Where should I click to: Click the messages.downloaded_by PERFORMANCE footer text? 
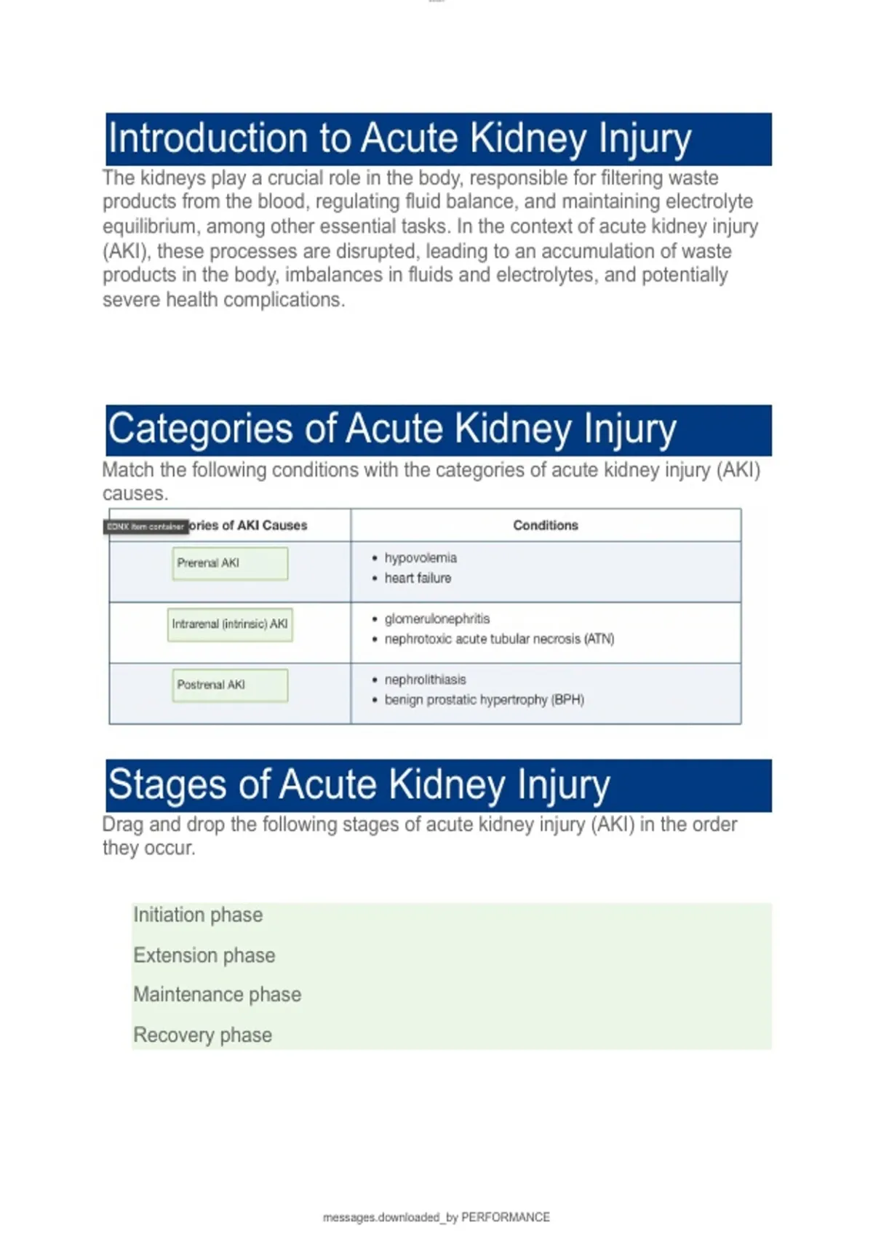436,1217
